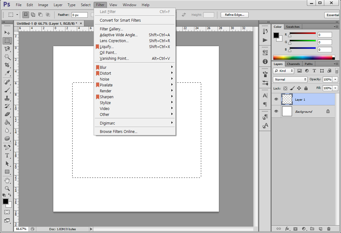Screen dimensions: 341x233
Task: Toggle type layer filter
Action: 314,71
